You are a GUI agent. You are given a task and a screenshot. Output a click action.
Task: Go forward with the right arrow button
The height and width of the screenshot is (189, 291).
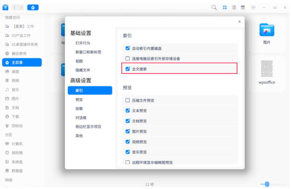(21, 7)
